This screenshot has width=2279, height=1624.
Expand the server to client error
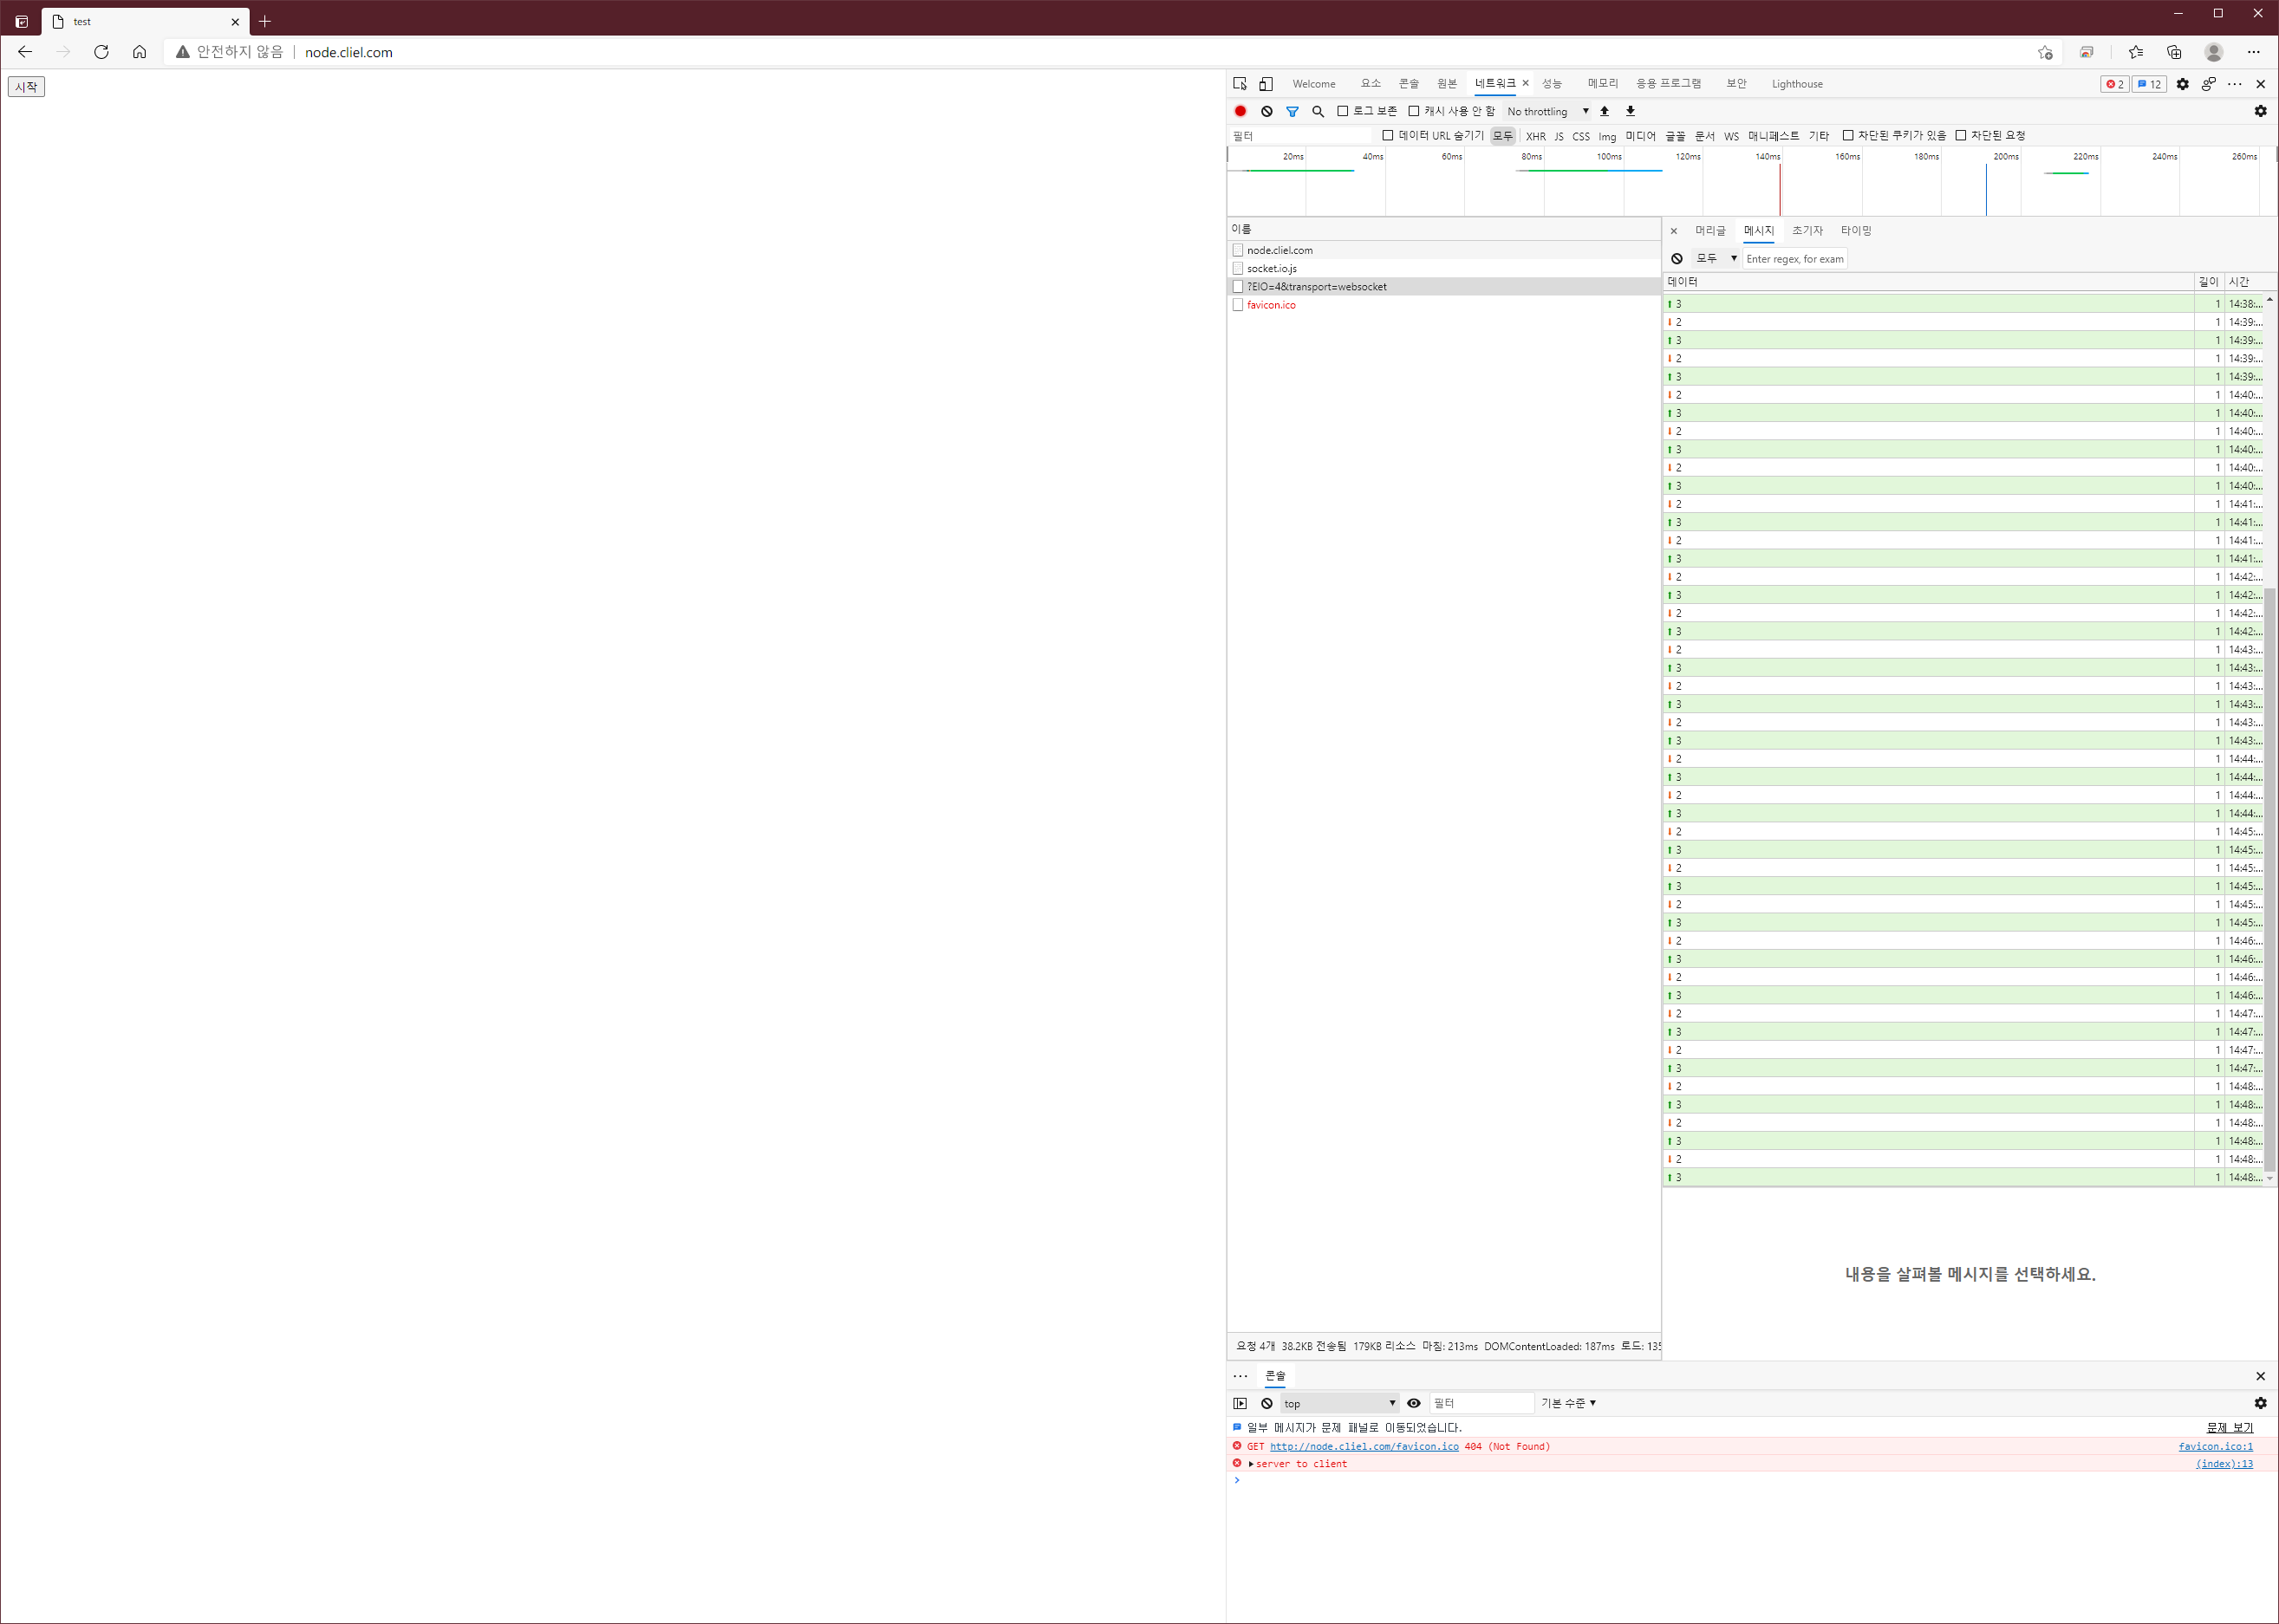(x=1251, y=1463)
